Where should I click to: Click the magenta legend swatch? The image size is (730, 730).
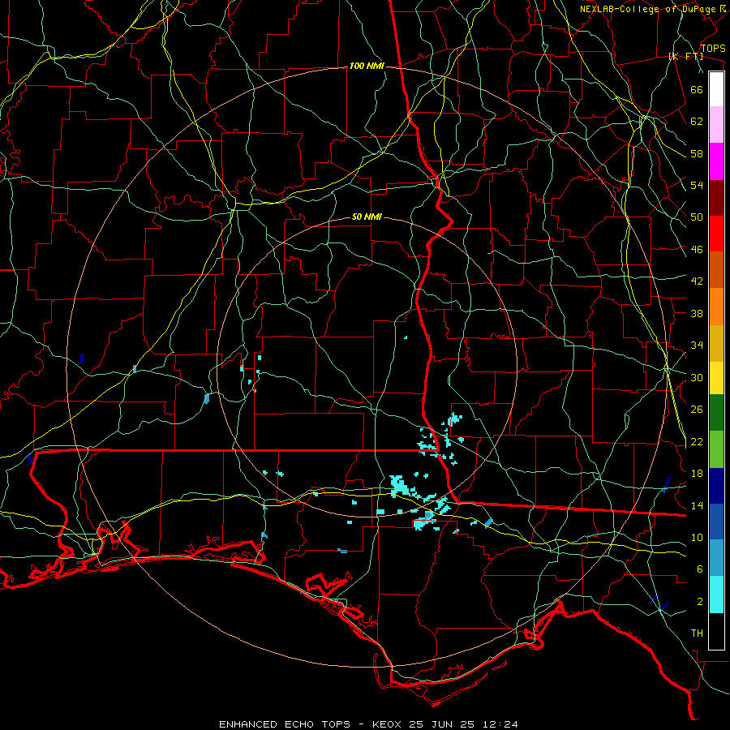[716, 161]
